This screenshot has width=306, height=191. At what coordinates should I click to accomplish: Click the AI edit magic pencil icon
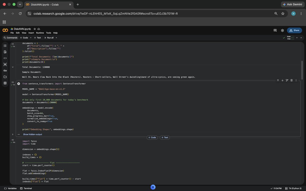coord(287,80)
